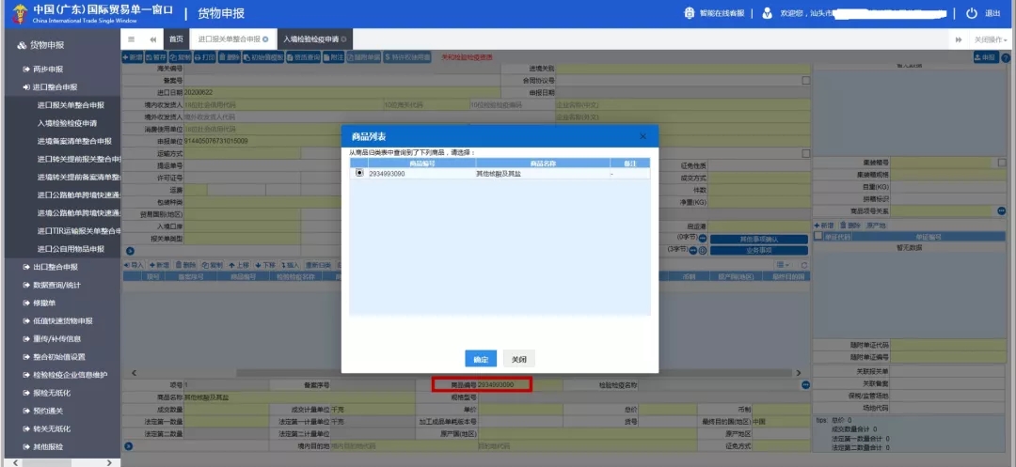Click the 申报 submit button
This screenshot has height=467, width=1016.
pos(986,57)
